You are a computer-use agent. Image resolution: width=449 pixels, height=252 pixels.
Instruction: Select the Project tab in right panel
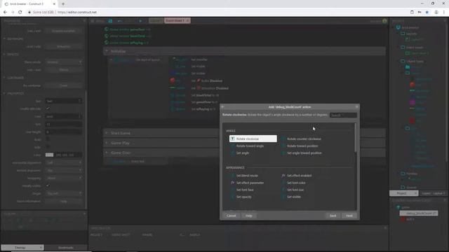(x=403, y=193)
